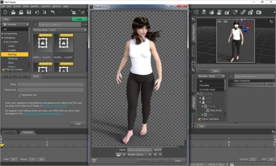Toggle the Show Sub Items checkbox
The height and width of the screenshot is (166, 276).
click(x=199, y=119)
